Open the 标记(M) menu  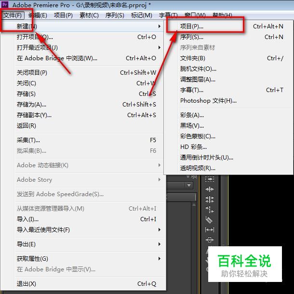tap(142, 15)
